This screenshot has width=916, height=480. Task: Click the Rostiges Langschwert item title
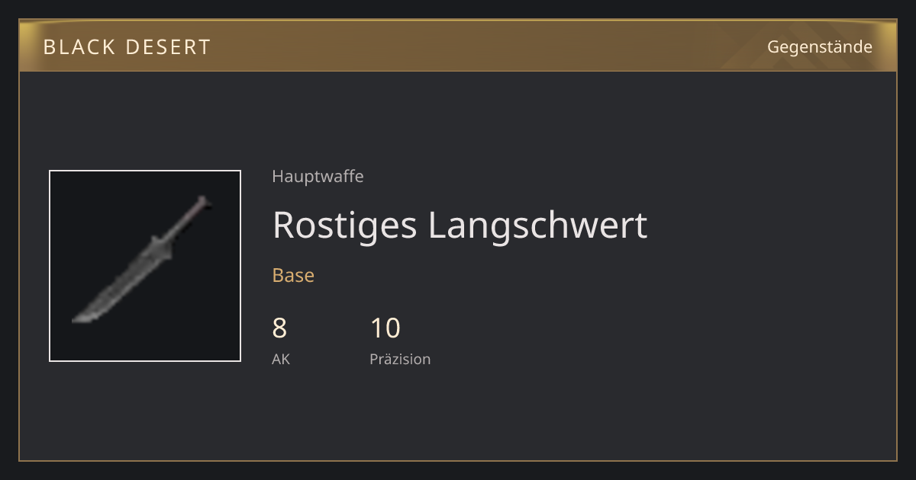pos(460,224)
